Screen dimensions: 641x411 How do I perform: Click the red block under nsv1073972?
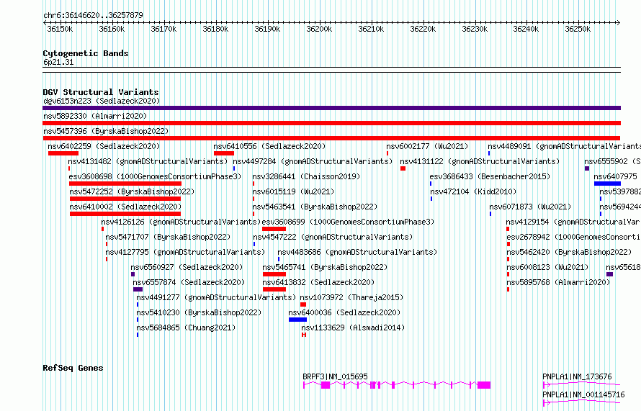pyautogui.click(x=303, y=304)
